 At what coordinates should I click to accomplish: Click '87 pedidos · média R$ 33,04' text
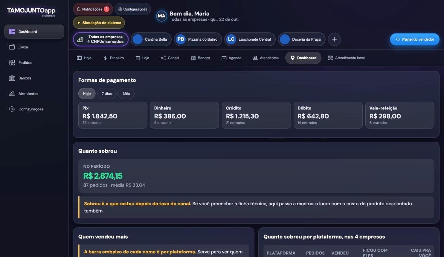tap(114, 185)
